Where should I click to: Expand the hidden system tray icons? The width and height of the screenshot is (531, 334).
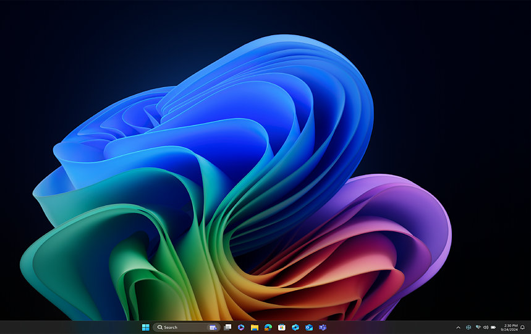click(x=458, y=328)
